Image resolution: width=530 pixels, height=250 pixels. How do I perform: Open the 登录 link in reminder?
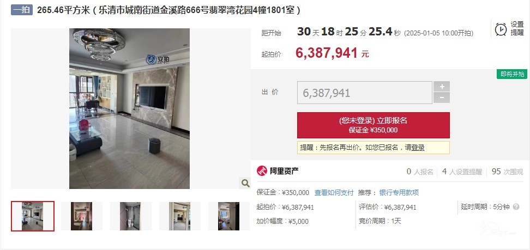(418, 148)
